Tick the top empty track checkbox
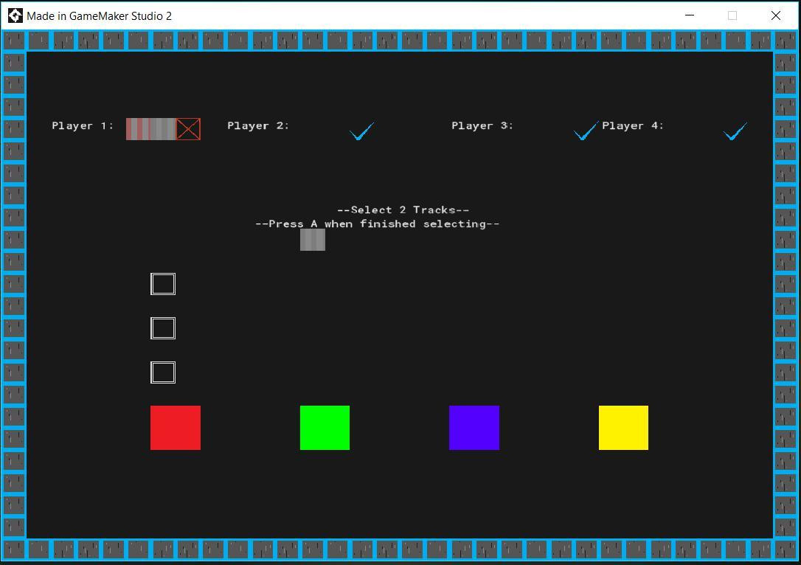The width and height of the screenshot is (801, 565). (x=163, y=284)
